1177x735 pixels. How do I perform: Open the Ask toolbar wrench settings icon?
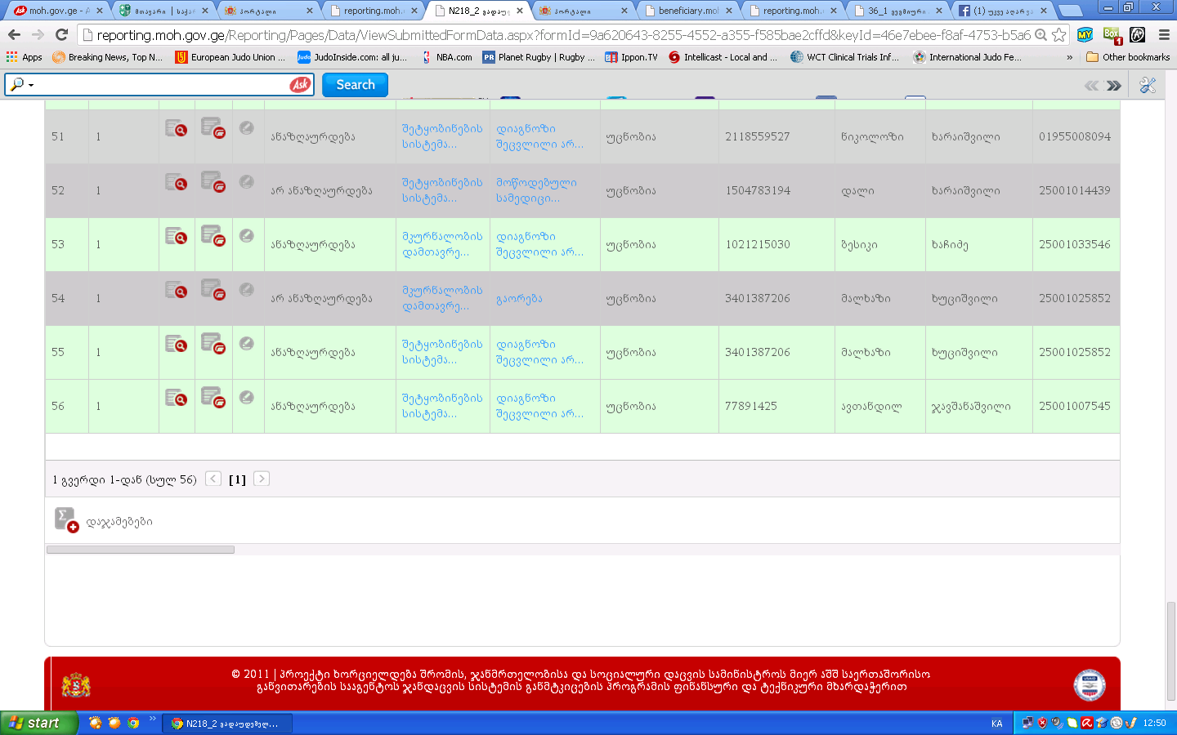click(1148, 85)
